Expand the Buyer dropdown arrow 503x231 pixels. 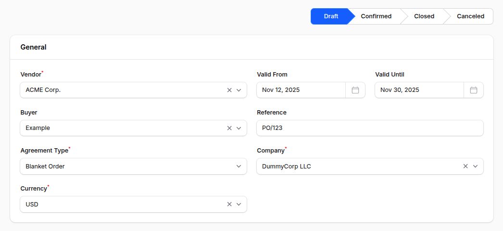239,128
